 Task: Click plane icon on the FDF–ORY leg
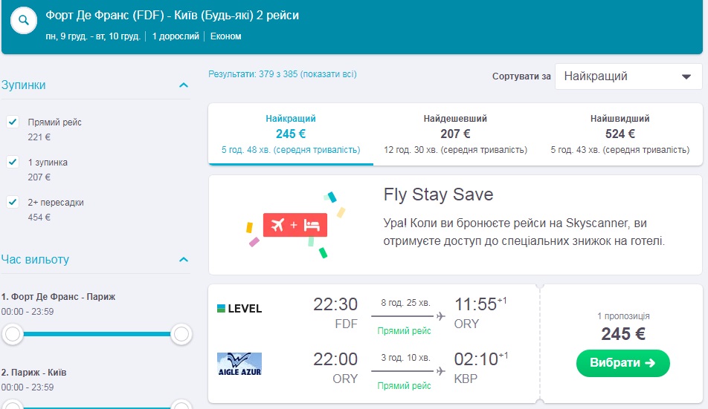tap(441, 316)
